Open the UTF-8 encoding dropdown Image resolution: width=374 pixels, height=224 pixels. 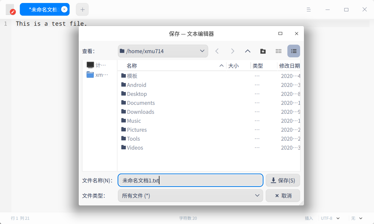click(x=330, y=218)
